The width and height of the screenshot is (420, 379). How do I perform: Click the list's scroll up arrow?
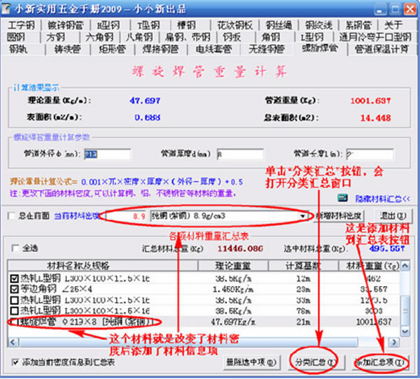[x=405, y=266]
